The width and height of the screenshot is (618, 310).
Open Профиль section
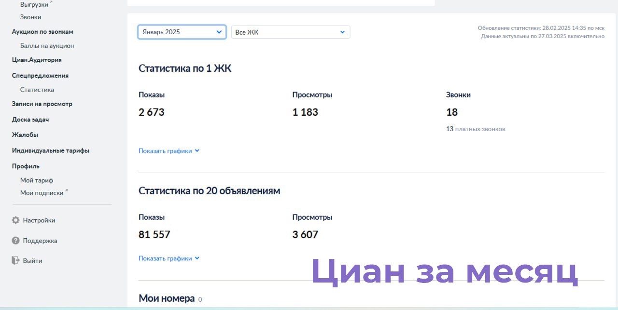pyautogui.click(x=26, y=166)
